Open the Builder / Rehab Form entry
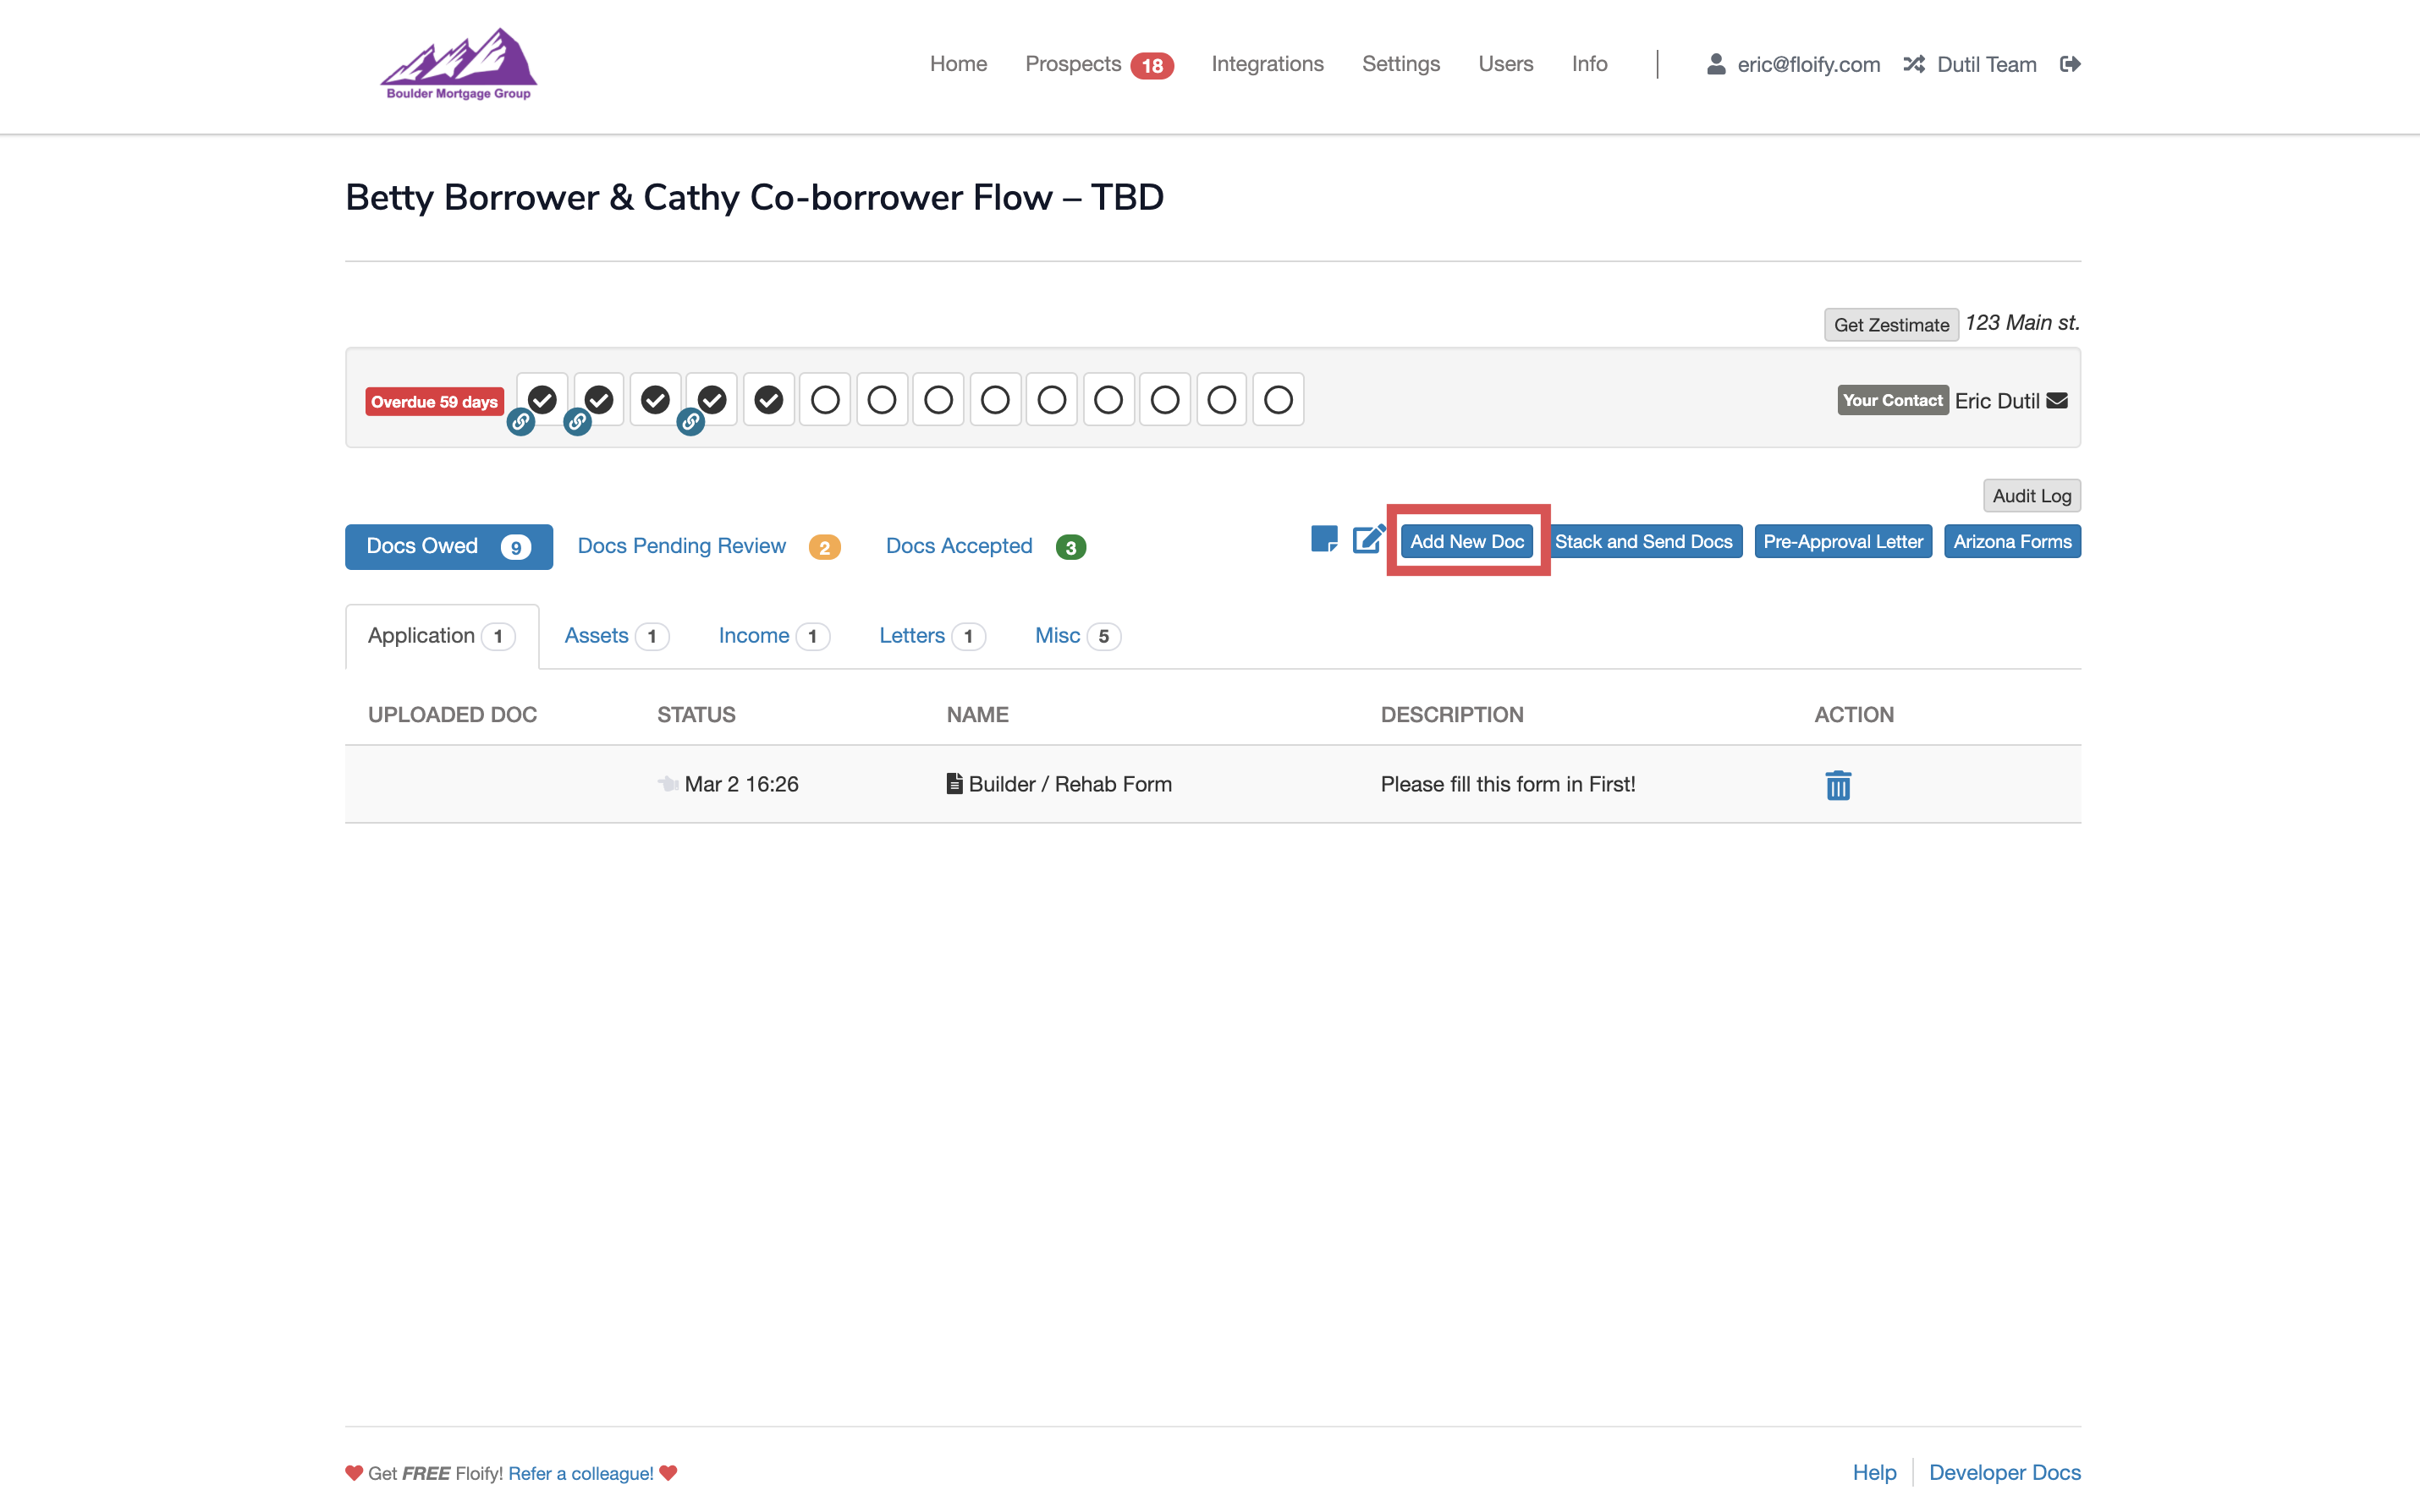Viewport: 2420px width, 1512px height. point(1069,784)
